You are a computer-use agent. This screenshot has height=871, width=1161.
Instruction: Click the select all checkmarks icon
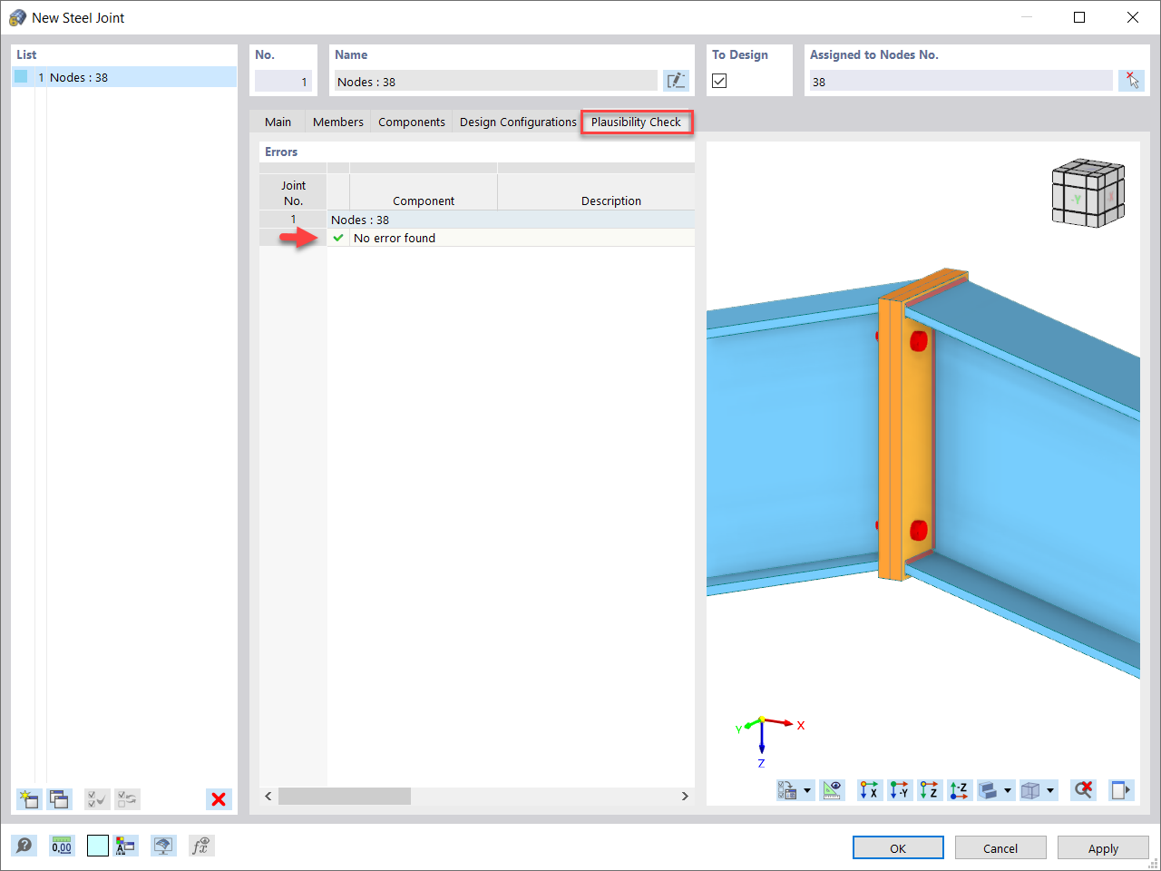pos(97,799)
